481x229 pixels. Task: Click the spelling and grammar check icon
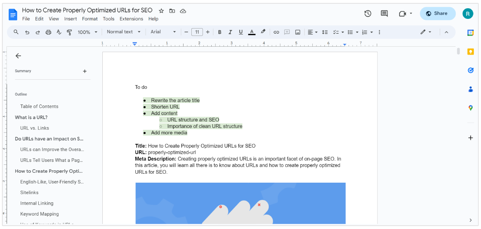(x=59, y=32)
